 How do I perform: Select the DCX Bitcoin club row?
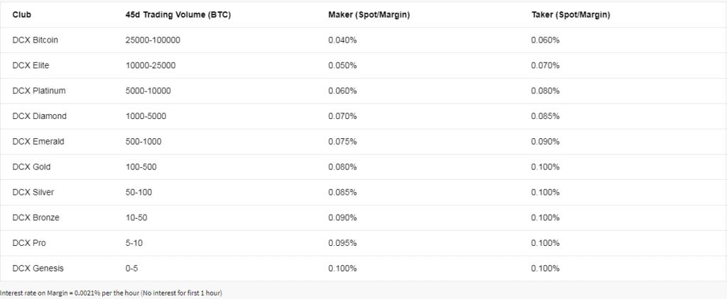coord(363,40)
